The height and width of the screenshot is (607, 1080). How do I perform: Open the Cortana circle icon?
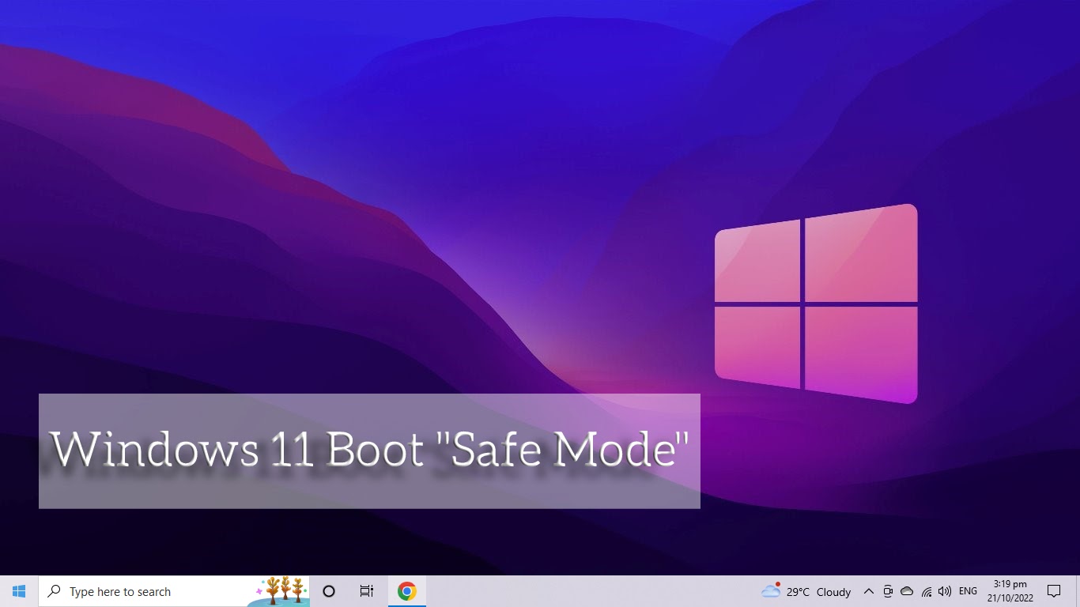[329, 591]
